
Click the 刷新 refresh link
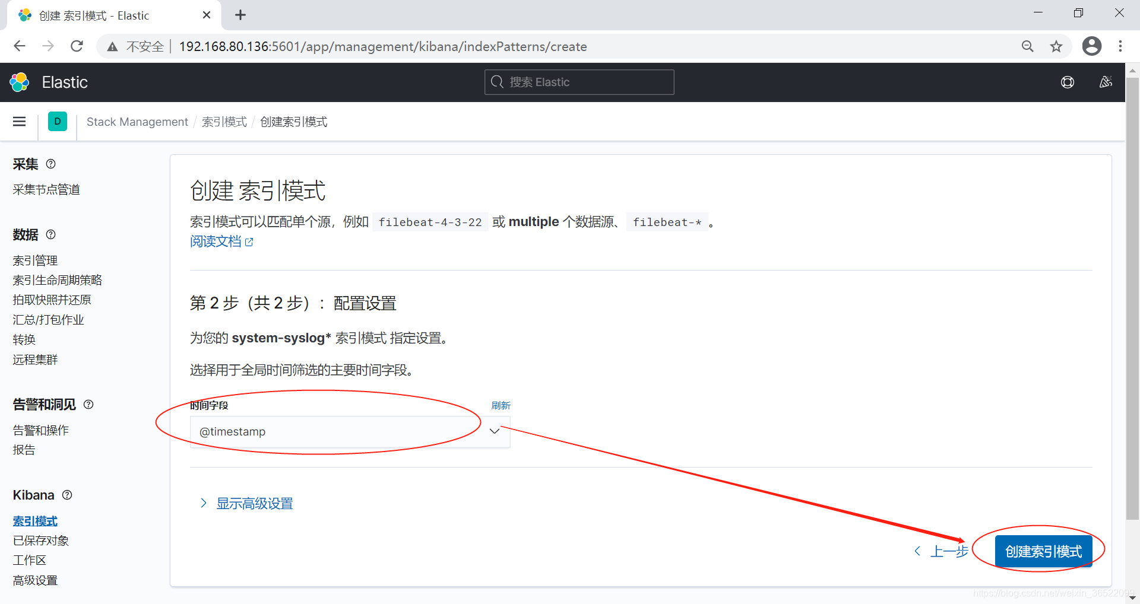(501, 405)
